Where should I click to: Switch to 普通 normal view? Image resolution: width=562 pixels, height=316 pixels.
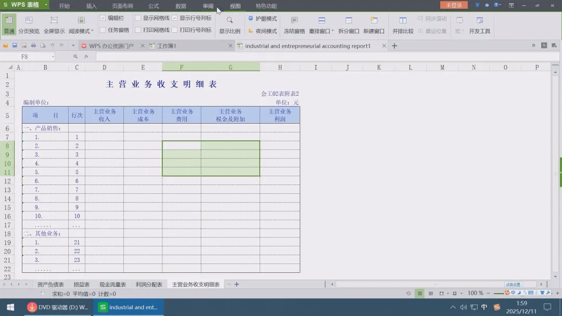9,24
